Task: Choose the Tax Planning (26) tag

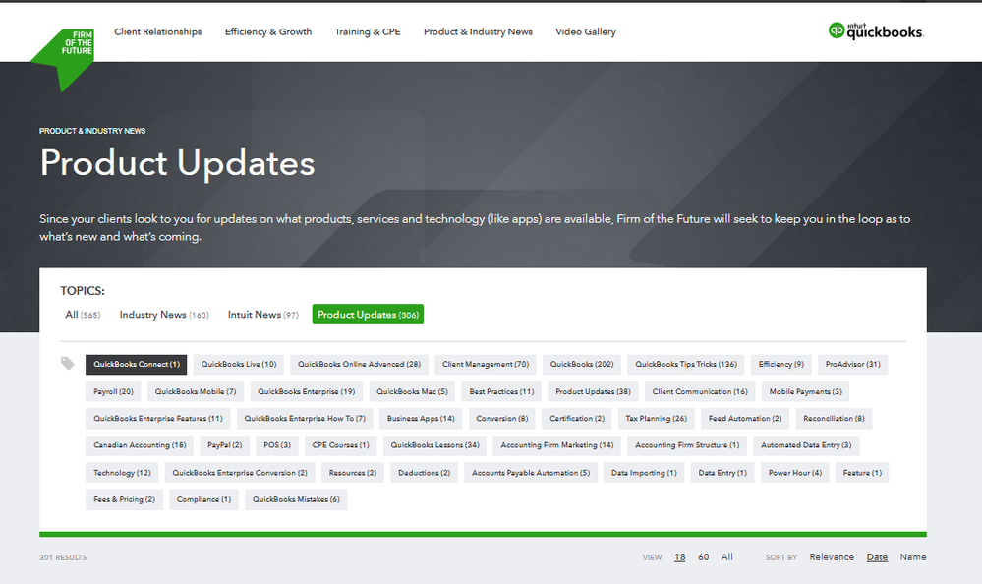Action: [x=656, y=419]
